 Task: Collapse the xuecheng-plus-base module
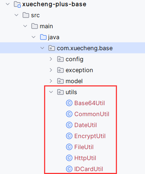(x=8, y=4)
